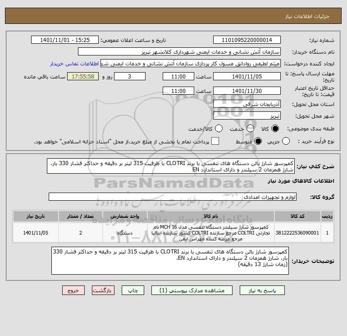Choose the جزیی purchase type radio

pyautogui.click(x=286, y=141)
